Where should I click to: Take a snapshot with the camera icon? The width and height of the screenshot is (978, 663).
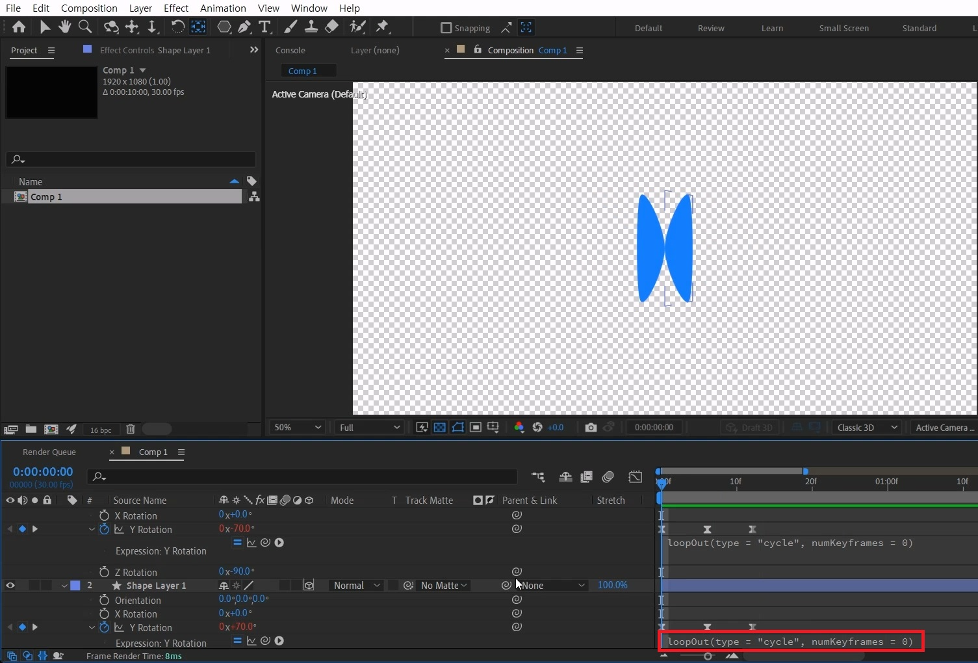pos(591,427)
